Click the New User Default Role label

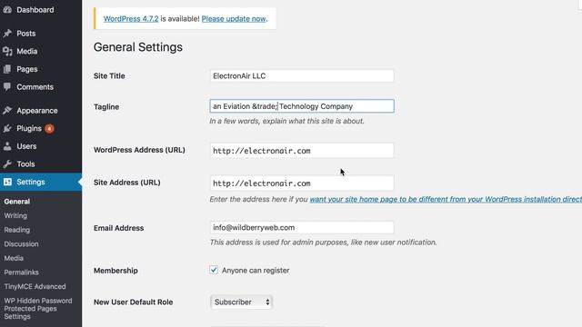point(134,302)
